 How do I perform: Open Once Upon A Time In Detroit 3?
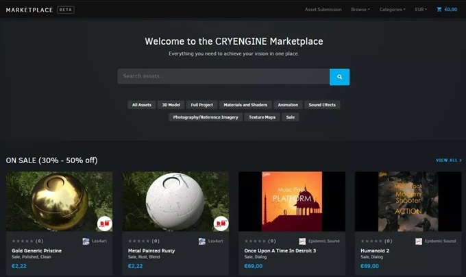coord(280,251)
